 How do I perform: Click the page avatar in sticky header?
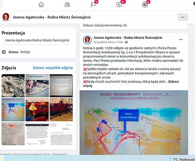6,17
